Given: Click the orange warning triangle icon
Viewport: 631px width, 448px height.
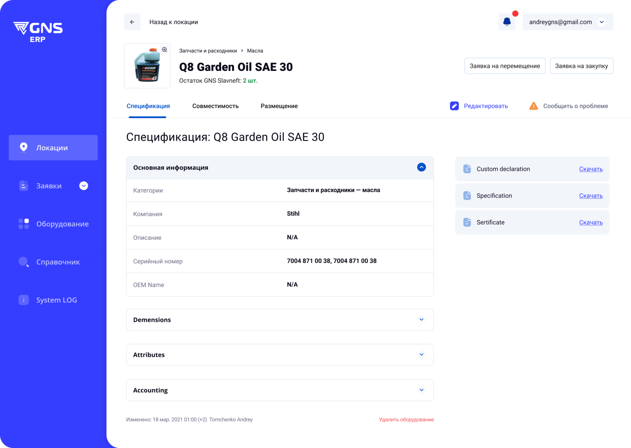Looking at the screenshot, I should [533, 106].
